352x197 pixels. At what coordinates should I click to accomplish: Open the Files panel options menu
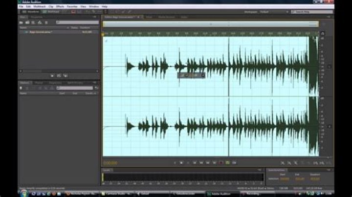coord(94,17)
